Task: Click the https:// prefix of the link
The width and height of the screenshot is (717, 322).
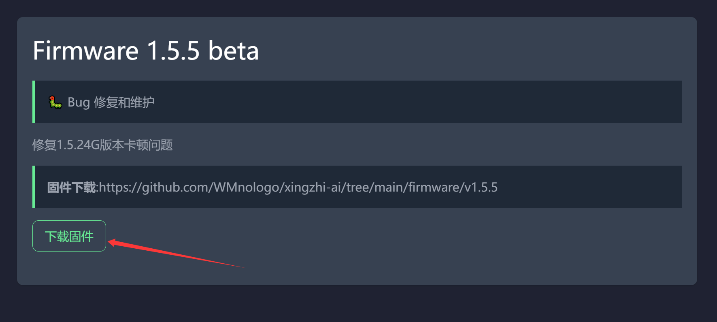Action: (x=120, y=187)
